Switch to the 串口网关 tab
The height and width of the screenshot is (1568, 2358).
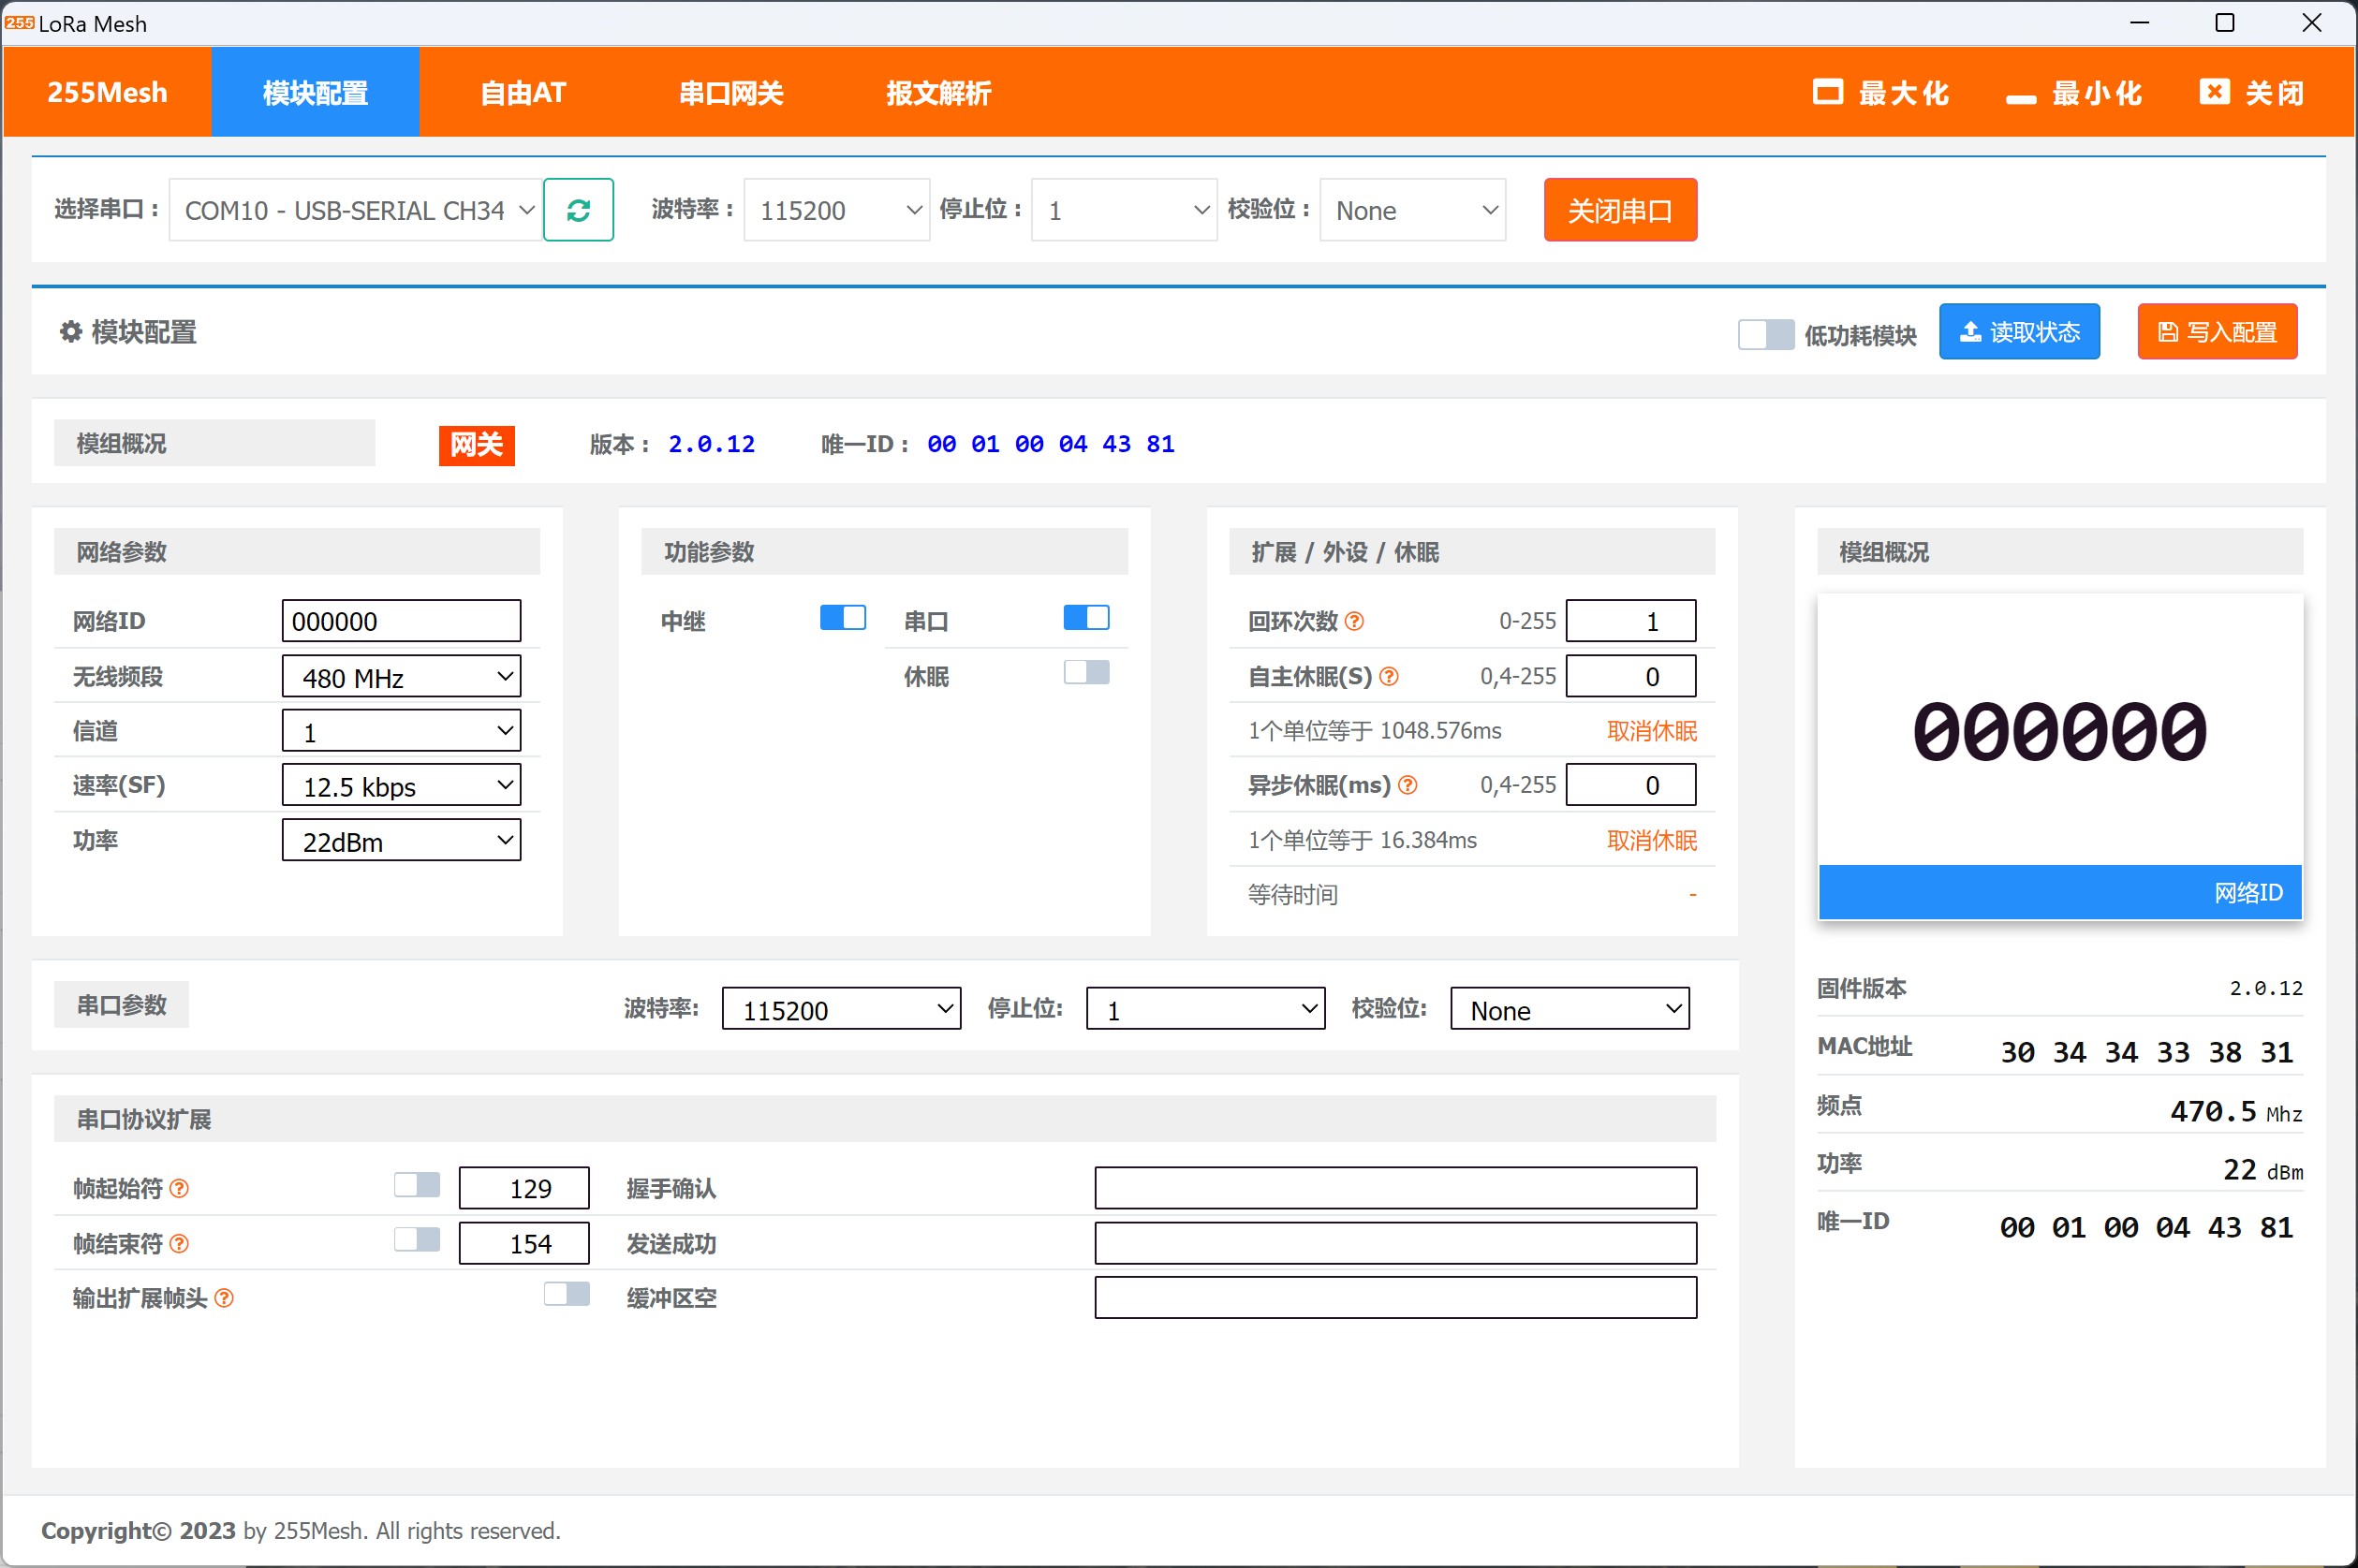pyautogui.click(x=731, y=92)
